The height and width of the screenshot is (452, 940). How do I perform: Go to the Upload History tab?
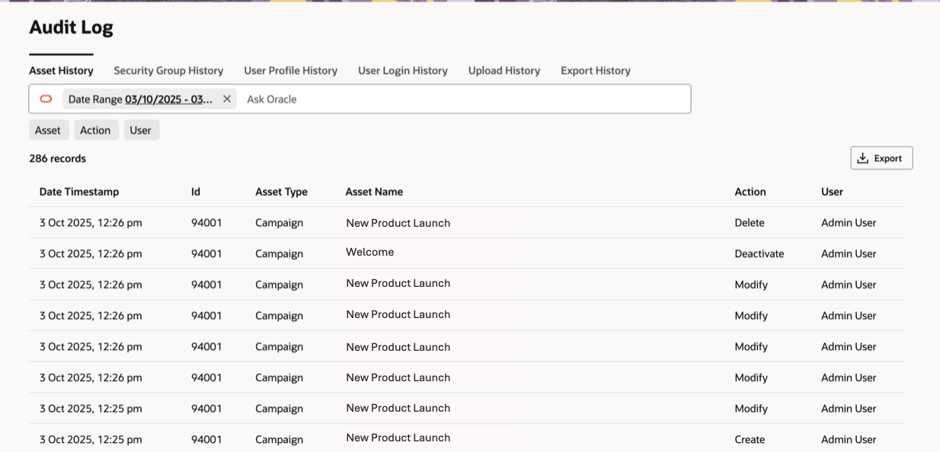[x=504, y=71]
